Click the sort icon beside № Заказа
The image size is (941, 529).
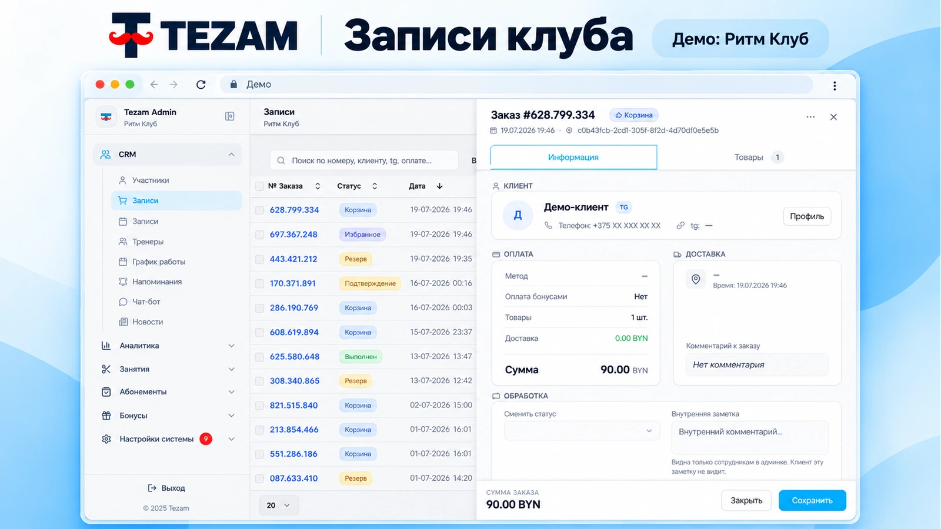(318, 186)
